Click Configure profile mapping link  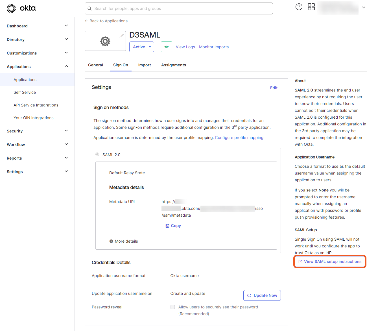click(x=239, y=138)
